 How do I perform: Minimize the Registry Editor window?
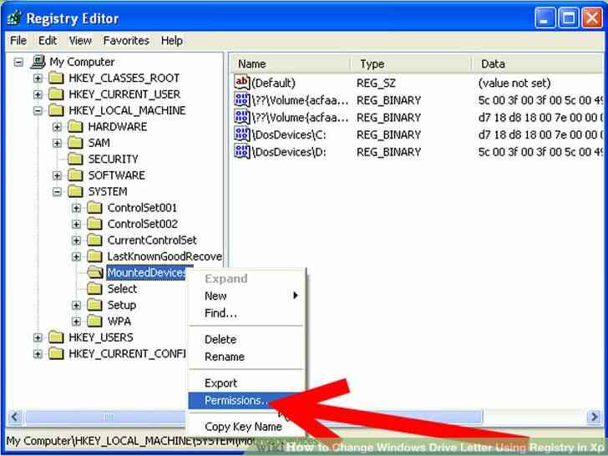pos(545,18)
